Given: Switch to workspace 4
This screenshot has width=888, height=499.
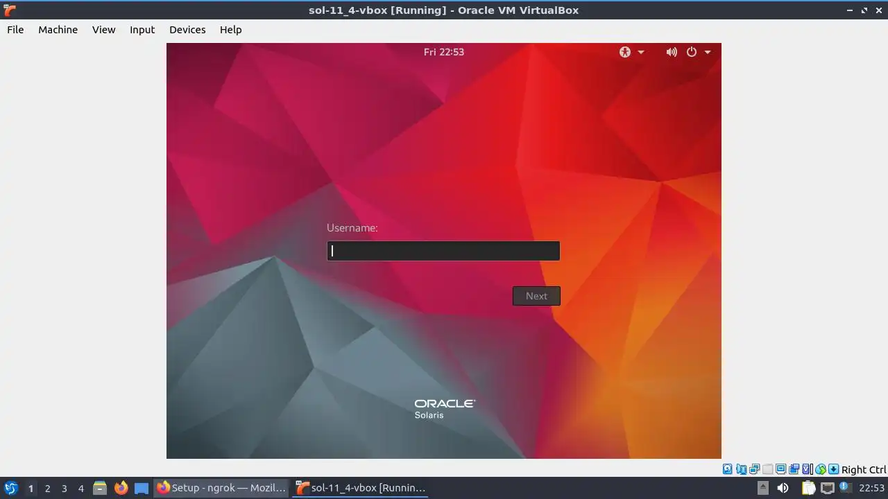Looking at the screenshot, I should coord(80,489).
